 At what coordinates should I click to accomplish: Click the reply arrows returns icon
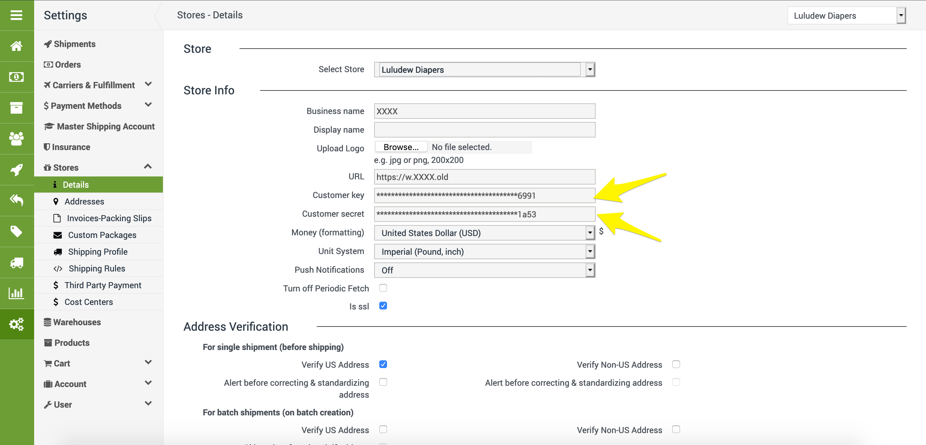pyautogui.click(x=16, y=200)
